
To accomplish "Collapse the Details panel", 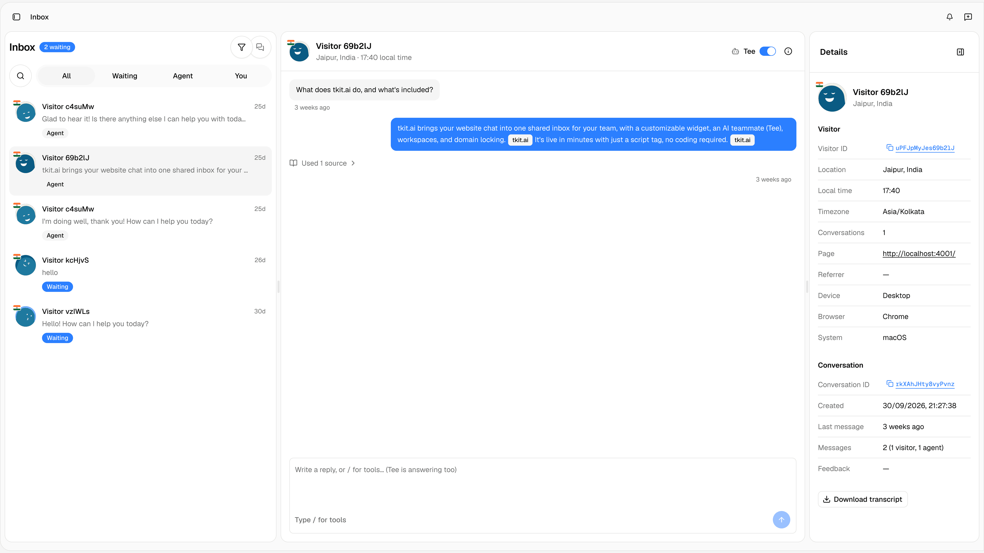I will (x=960, y=52).
